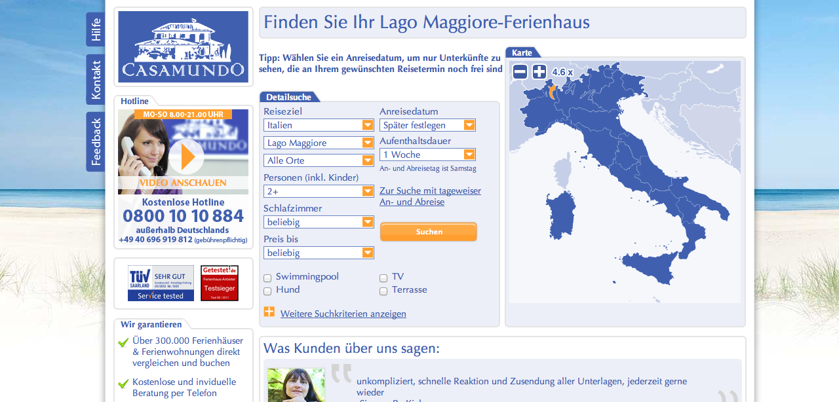Expand the Anreisedatum dropdown

pos(427,125)
